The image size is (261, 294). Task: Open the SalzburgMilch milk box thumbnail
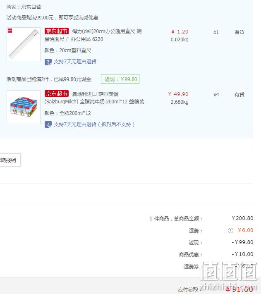click(24, 107)
